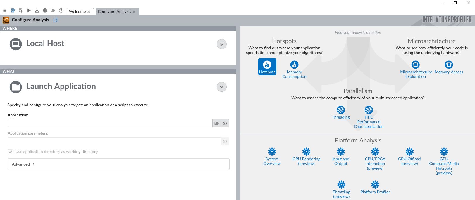Select Memory Consumption analysis
475x200 pixels.
coord(294,69)
